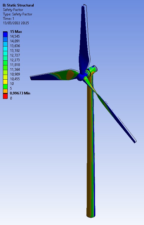Click the '11,818' legend value

pos(15,65)
